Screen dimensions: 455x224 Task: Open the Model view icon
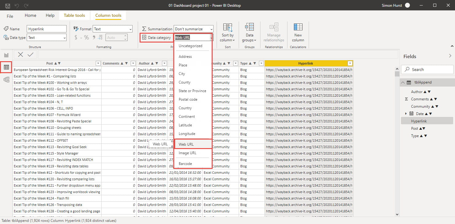[x=6, y=80]
